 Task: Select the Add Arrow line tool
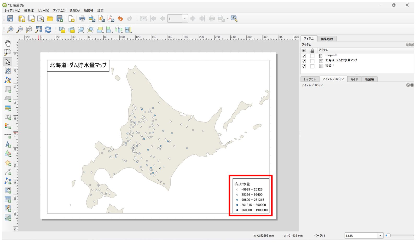point(8,172)
